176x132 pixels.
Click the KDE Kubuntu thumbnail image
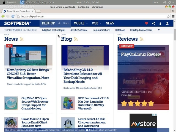click(x=68, y=103)
